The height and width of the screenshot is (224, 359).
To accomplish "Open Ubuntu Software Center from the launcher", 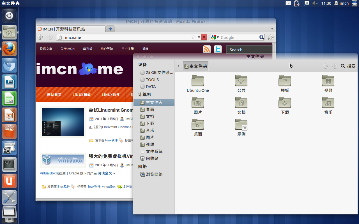I will coord(9,131).
